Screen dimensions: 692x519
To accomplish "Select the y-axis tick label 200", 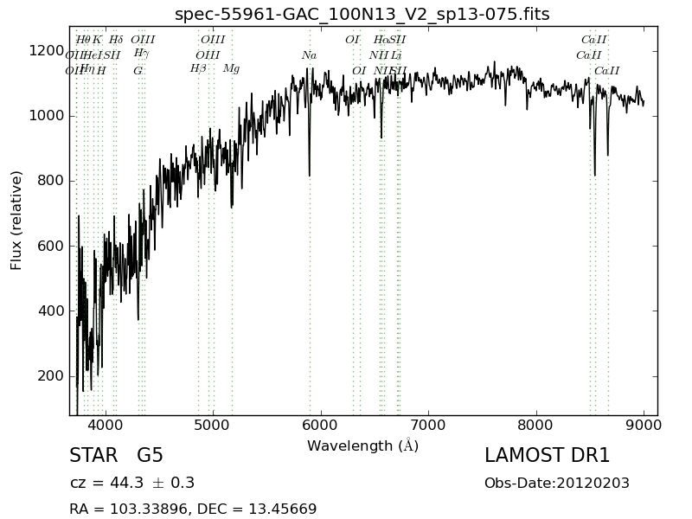I will 51,376.
